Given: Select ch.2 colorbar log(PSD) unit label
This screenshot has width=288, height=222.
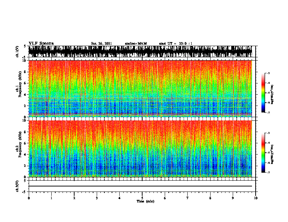Looking at the screenshot, I should tap(272, 154).
